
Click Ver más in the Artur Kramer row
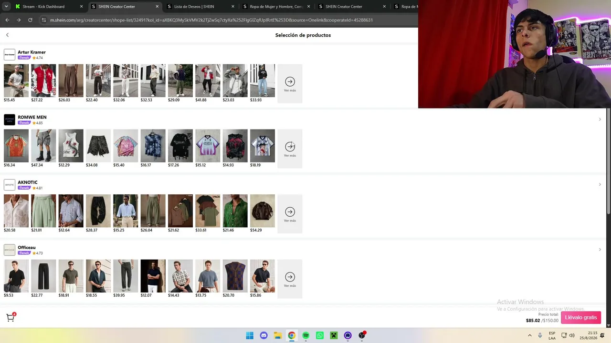(x=290, y=83)
